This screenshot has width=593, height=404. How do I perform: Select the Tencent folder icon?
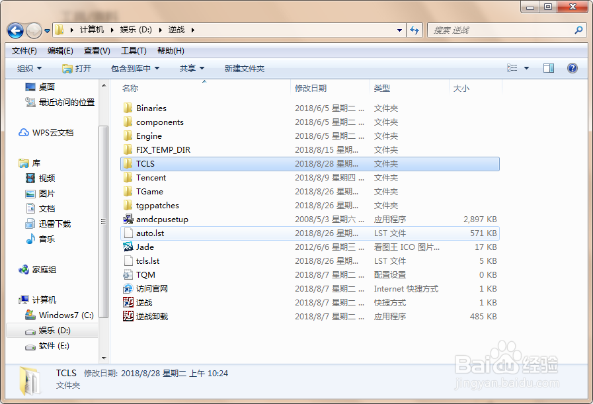pyautogui.click(x=128, y=178)
